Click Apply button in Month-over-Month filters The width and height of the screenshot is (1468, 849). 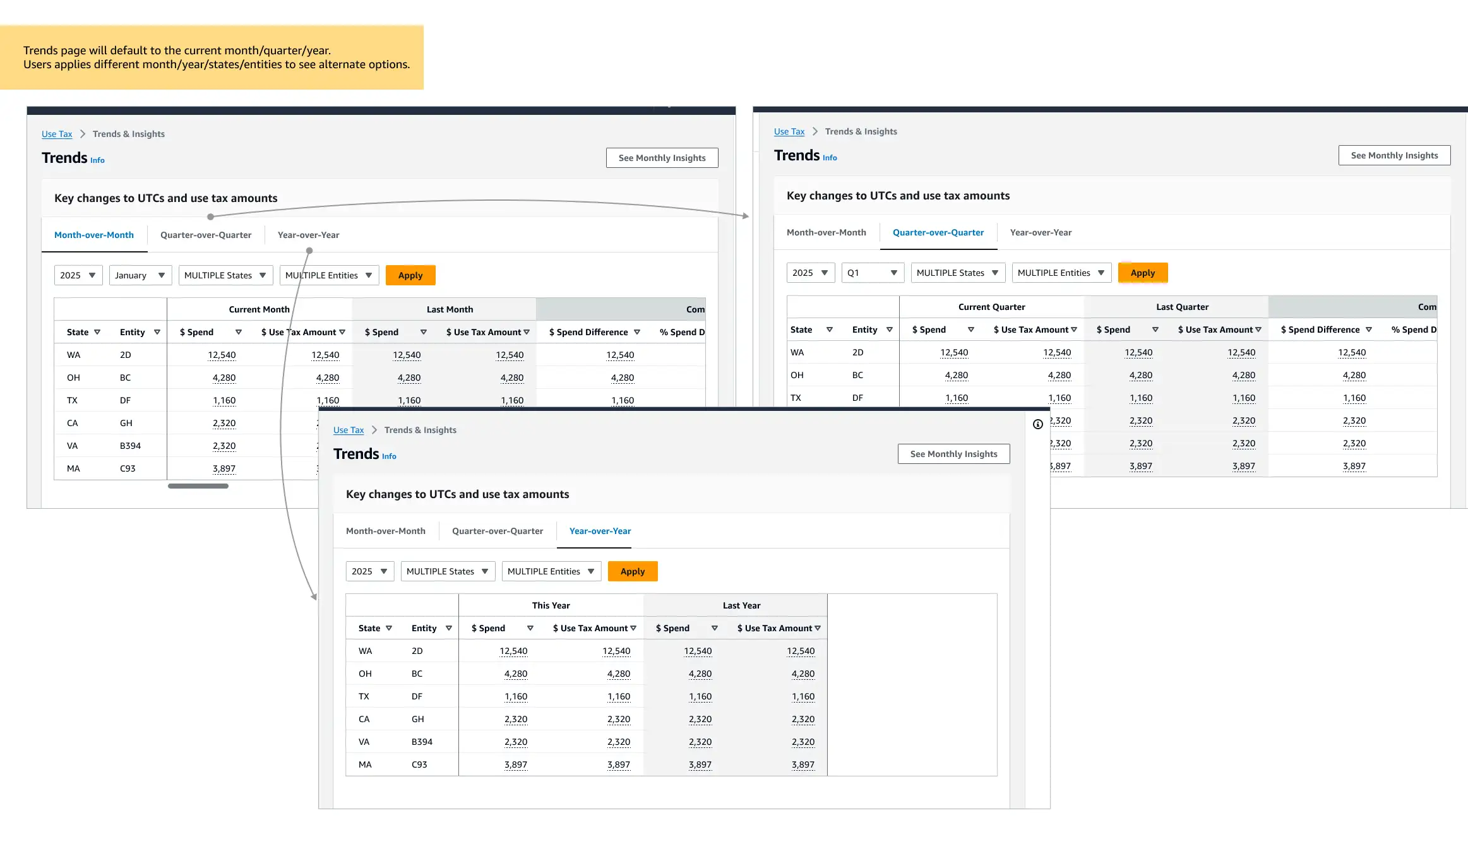[x=410, y=275]
